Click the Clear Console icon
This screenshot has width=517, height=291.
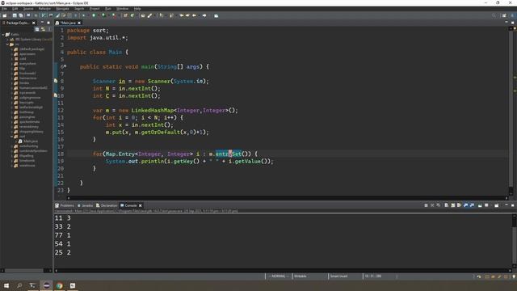[x=447, y=205]
